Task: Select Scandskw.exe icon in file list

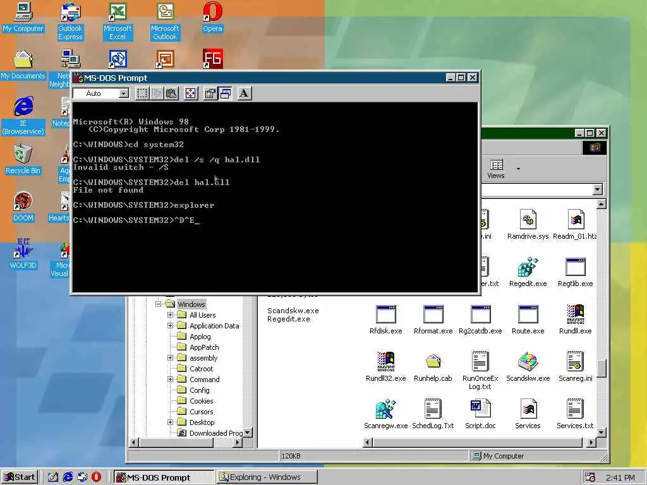Action: point(528,367)
